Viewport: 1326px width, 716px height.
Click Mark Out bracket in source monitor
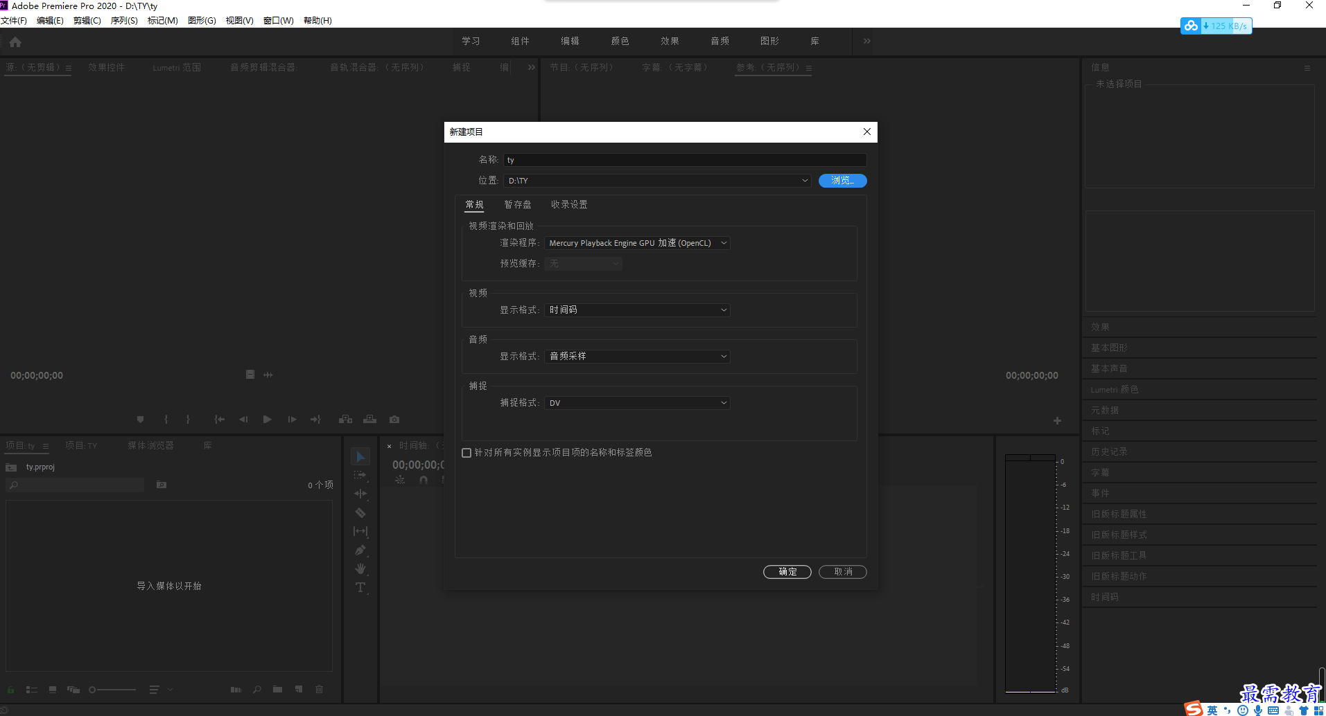pos(188,420)
